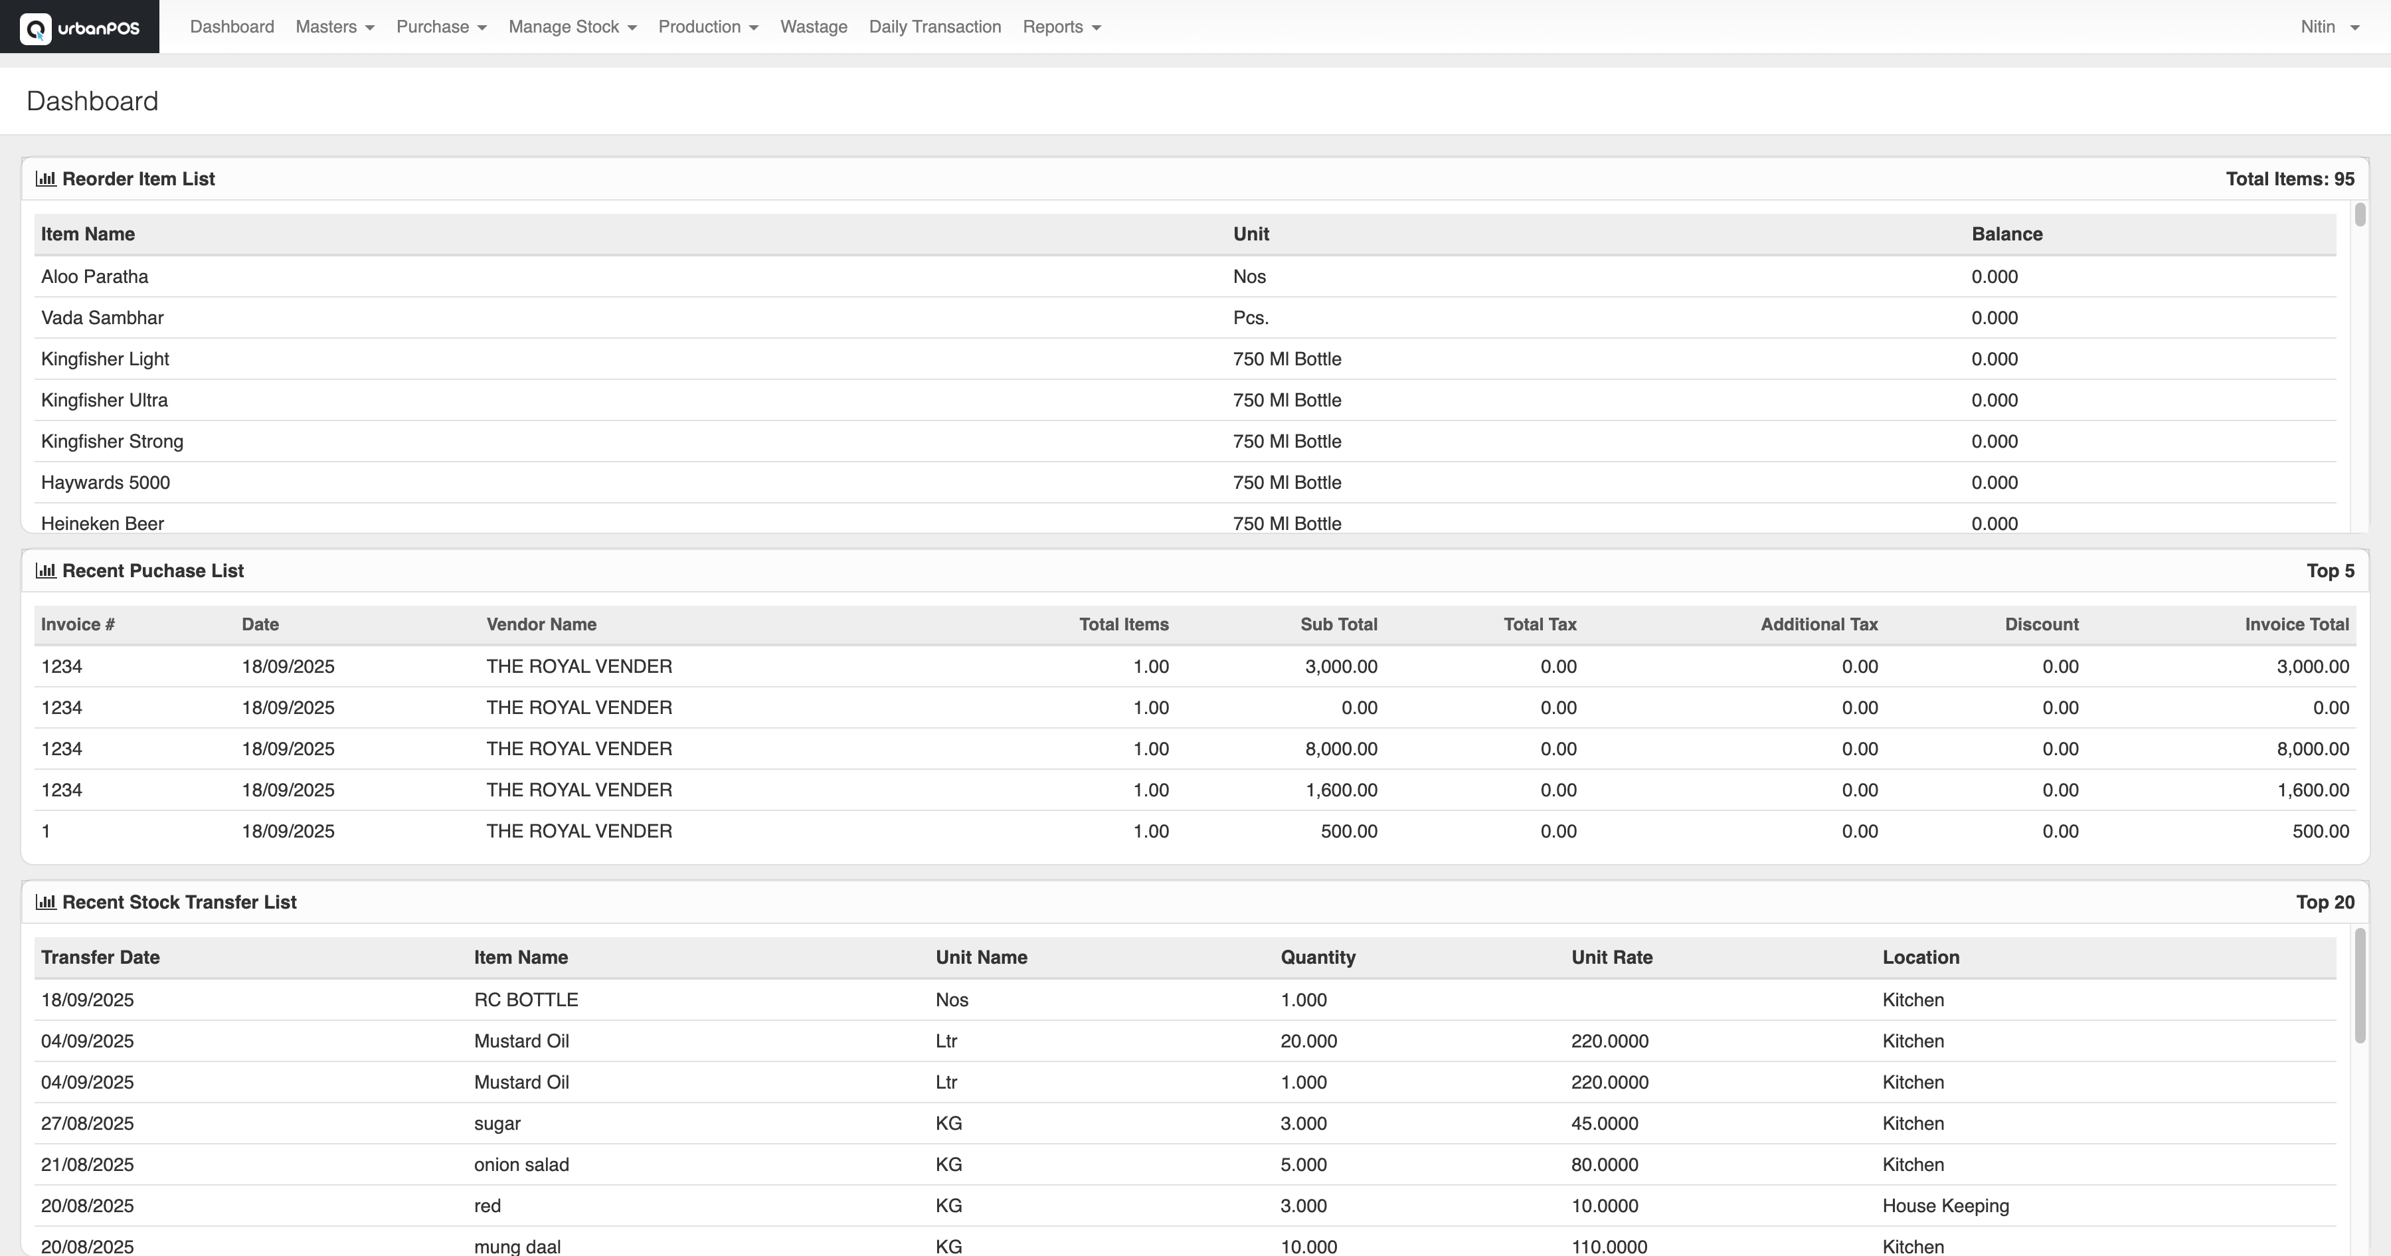2391x1256 pixels.
Task: Open the Nitin user menu
Action: [2330, 27]
